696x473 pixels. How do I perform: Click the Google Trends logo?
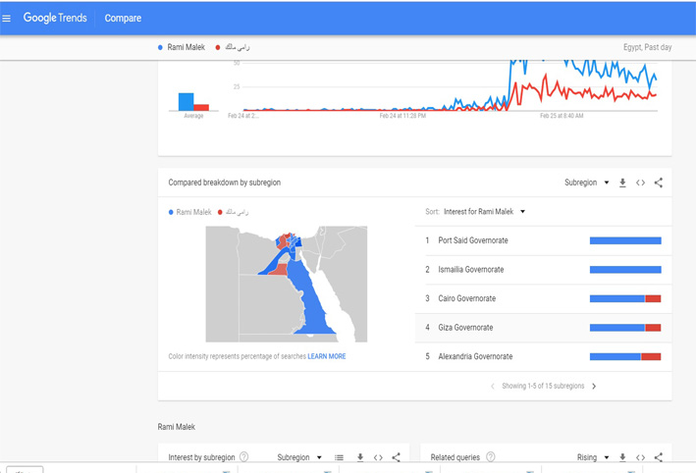point(55,18)
